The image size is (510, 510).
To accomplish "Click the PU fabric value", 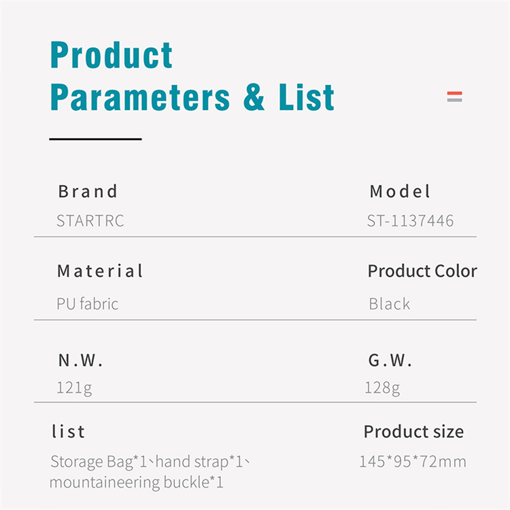I will pos(88,304).
